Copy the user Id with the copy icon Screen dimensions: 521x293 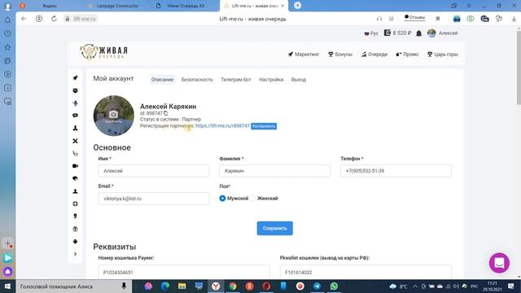166,113
